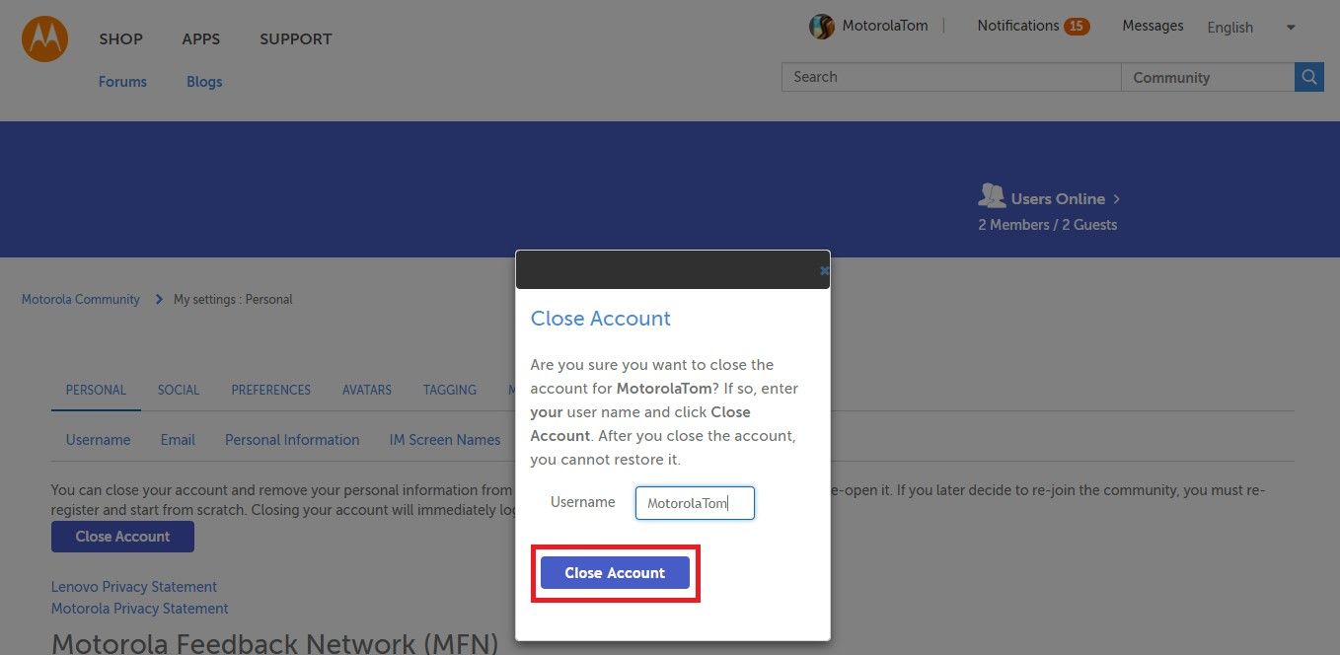The width and height of the screenshot is (1340, 655).
Task: Go to the Forums link
Action: [122, 82]
